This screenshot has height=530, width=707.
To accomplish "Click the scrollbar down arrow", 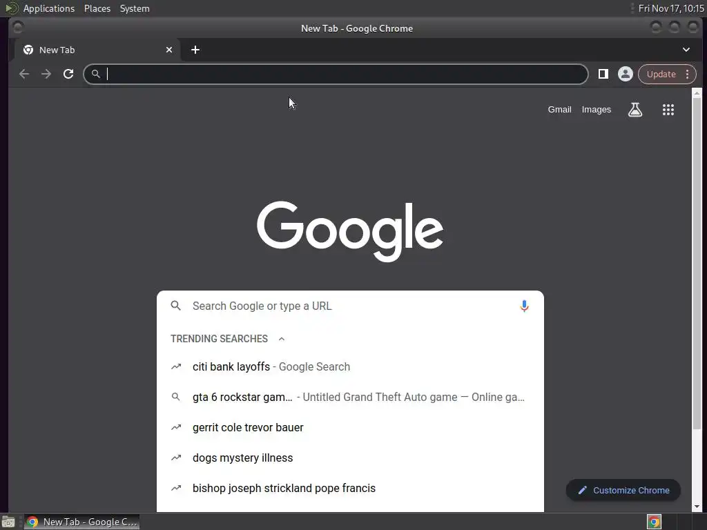I will [x=697, y=507].
